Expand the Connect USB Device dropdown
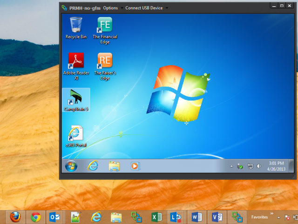This screenshot has width=298, height=224. (167, 8)
